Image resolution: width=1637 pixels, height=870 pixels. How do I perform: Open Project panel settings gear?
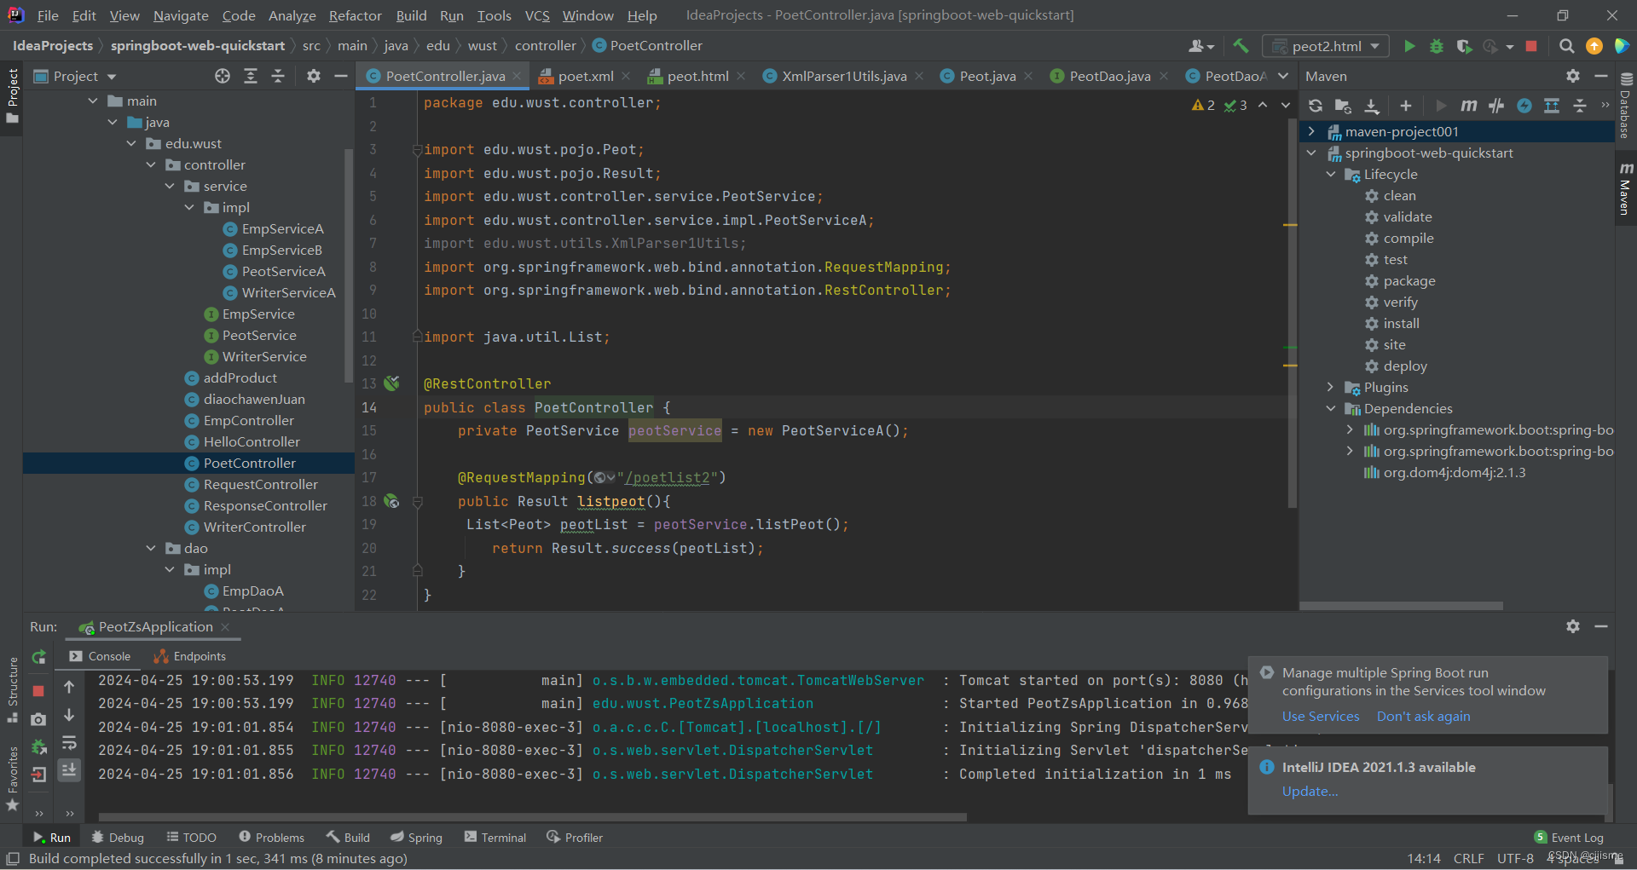[x=314, y=76]
